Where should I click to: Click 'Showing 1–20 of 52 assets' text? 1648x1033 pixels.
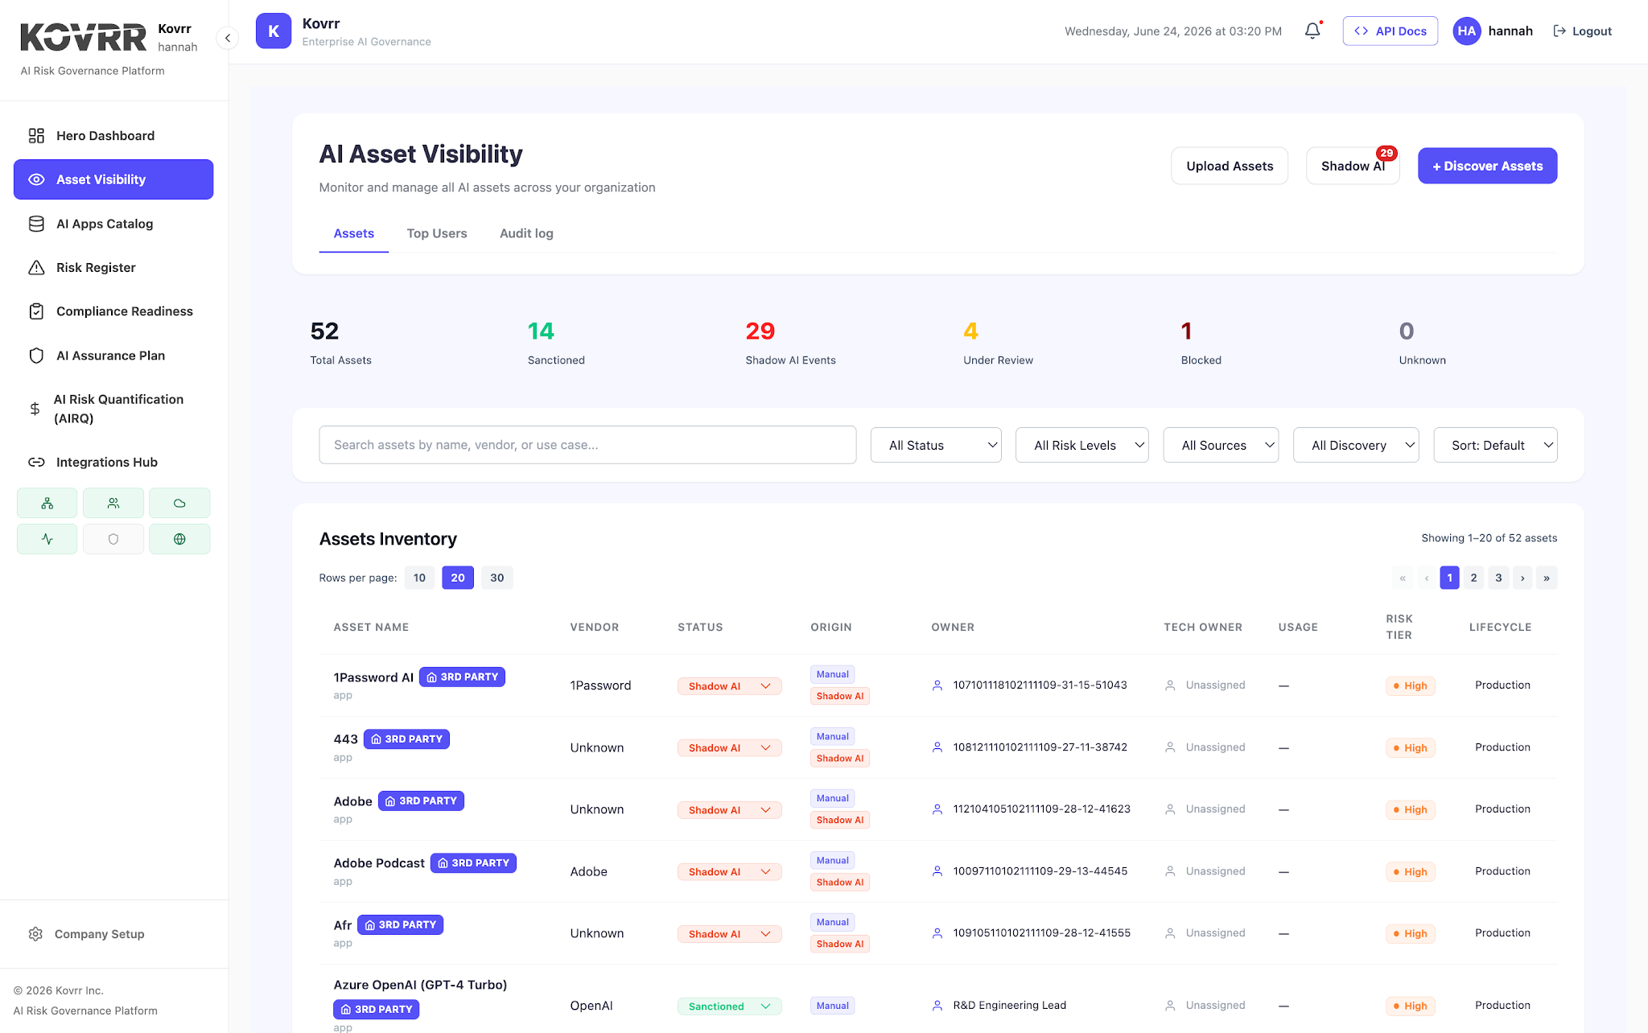(x=1489, y=538)
